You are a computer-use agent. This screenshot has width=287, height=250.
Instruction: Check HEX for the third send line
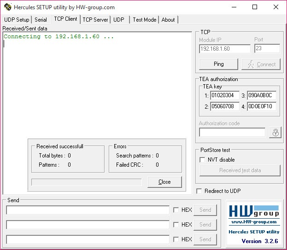[176, 239]
